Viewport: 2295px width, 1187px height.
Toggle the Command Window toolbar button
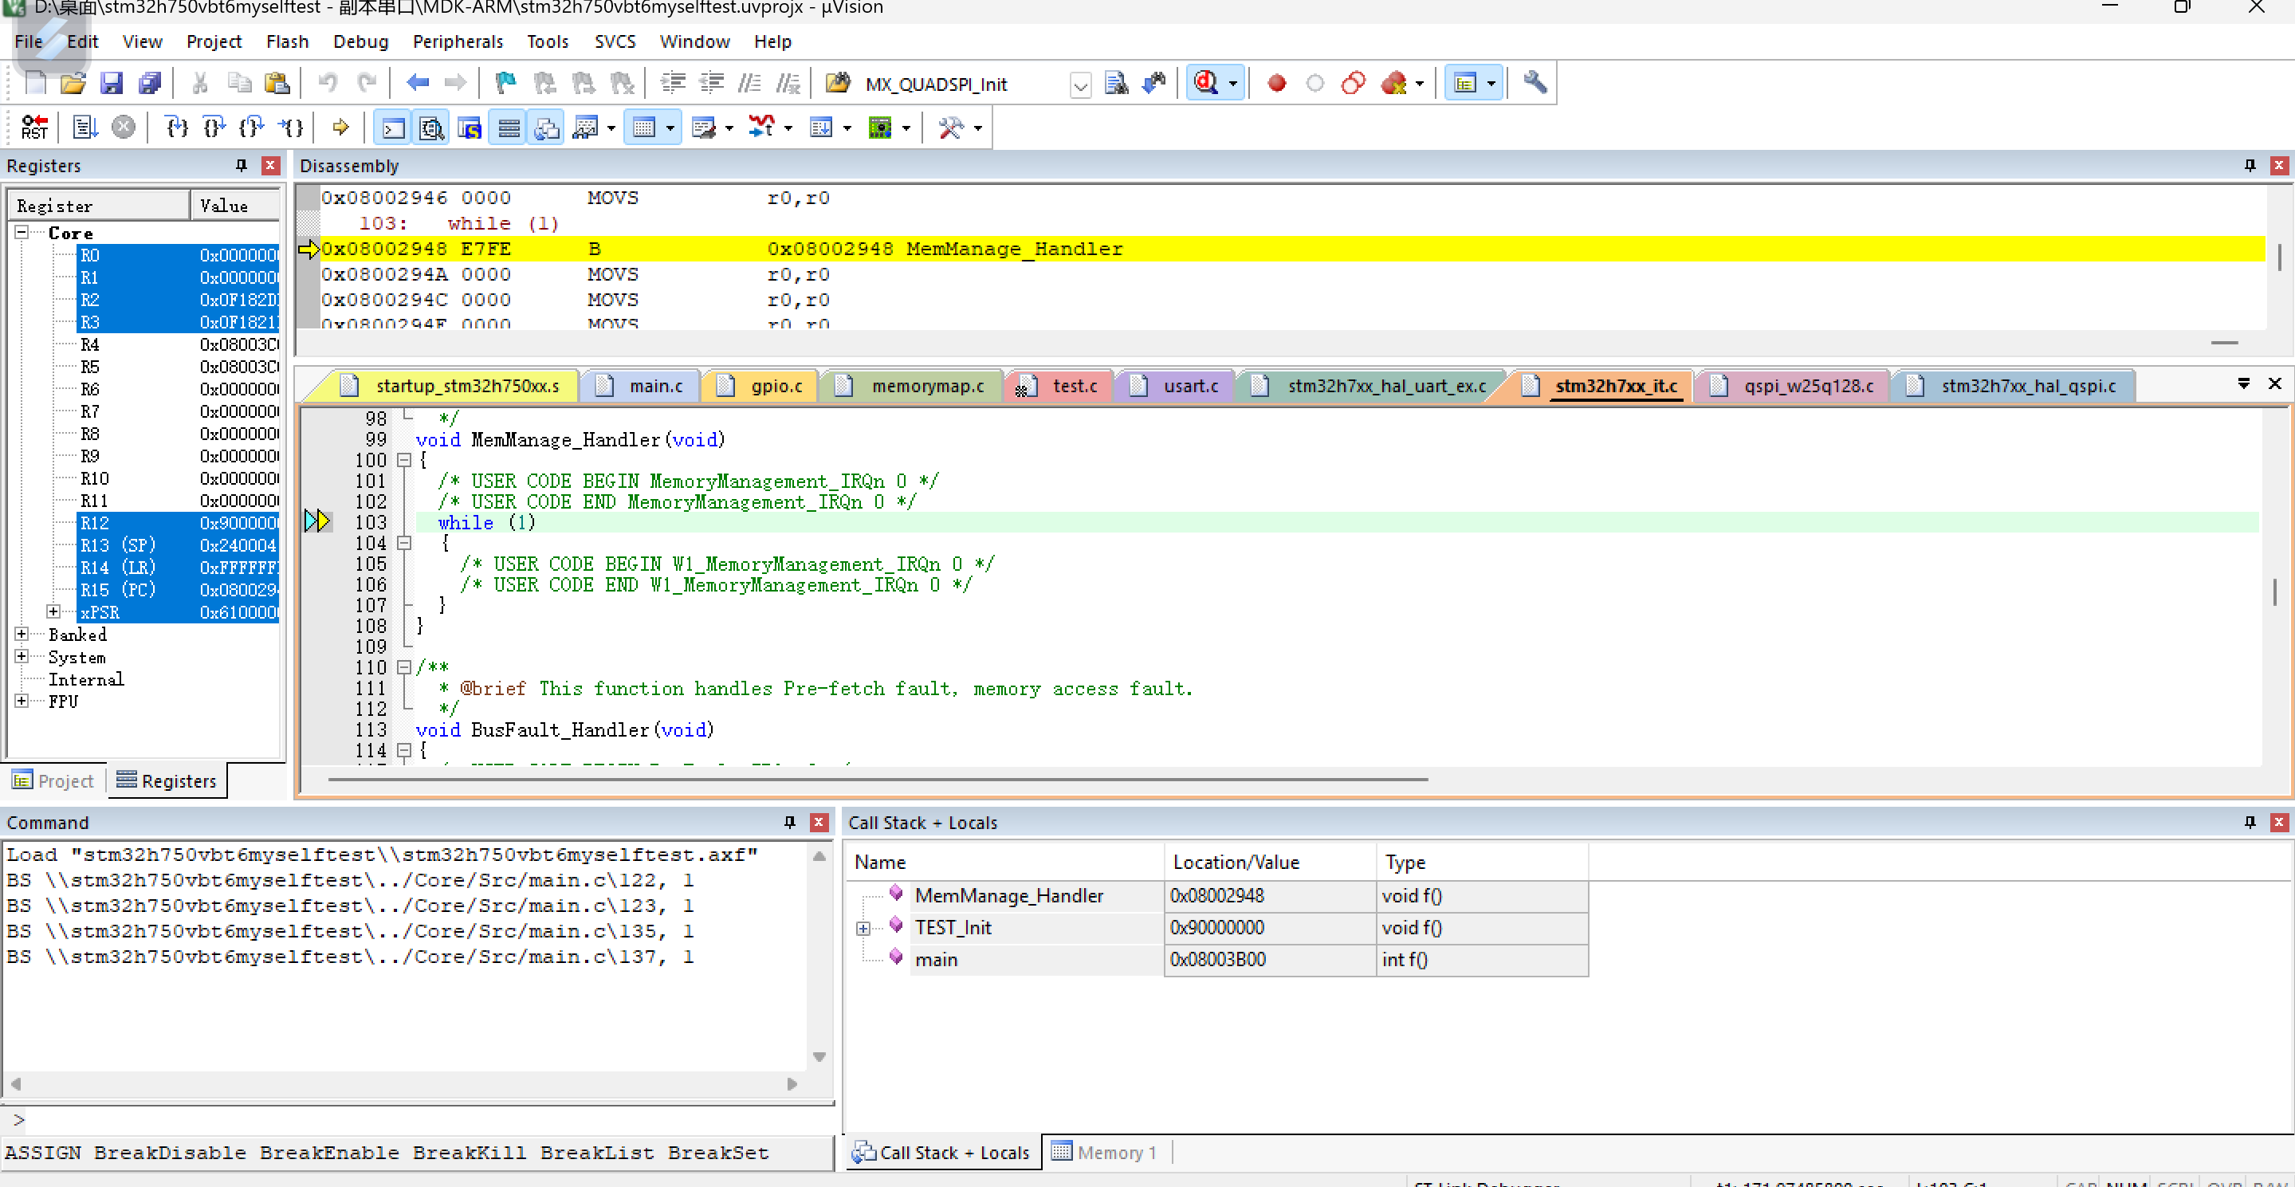(x=393, y=128)
